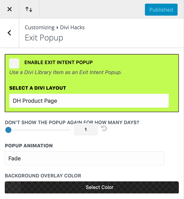Open the Select a Divi Layout dropdown

coord(89,101)
